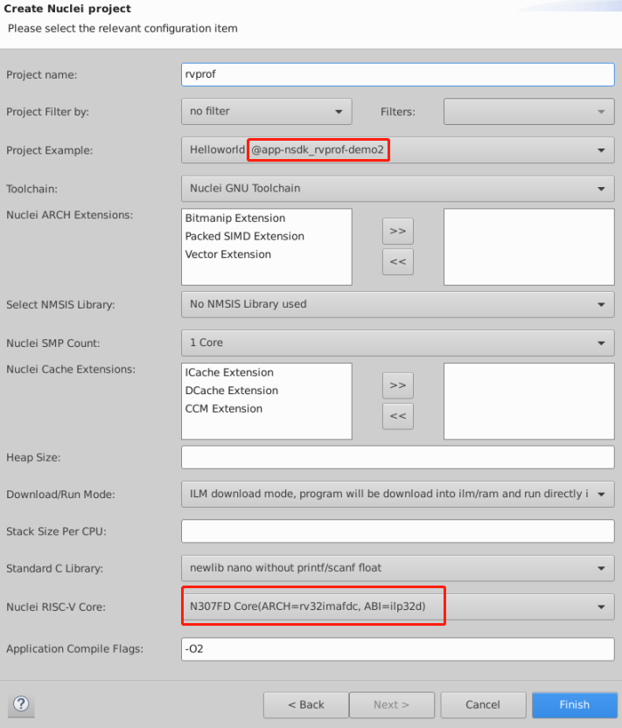The height and width of the screenshot is (728, 622).
Task: Click the << button for Cache Extensions
Action: (x=398, y=416)
